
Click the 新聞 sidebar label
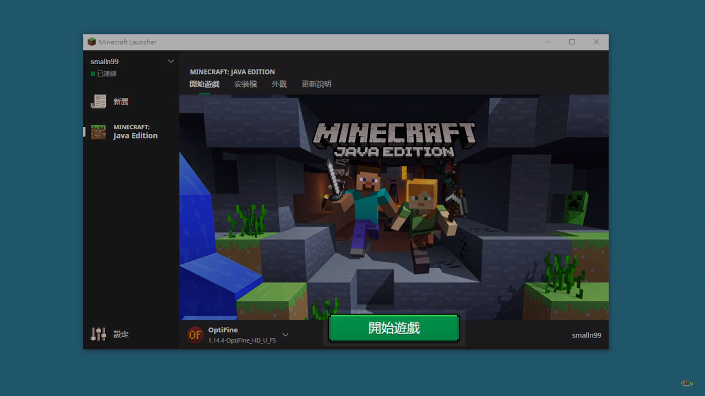click(121, 102)
